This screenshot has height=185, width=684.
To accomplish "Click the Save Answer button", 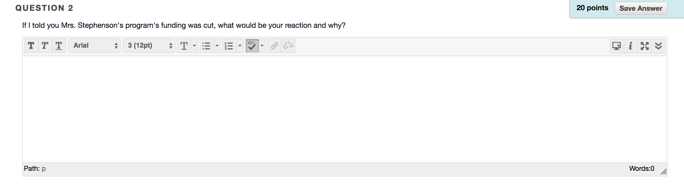I will pyautogui.click(x=641, y=9).
